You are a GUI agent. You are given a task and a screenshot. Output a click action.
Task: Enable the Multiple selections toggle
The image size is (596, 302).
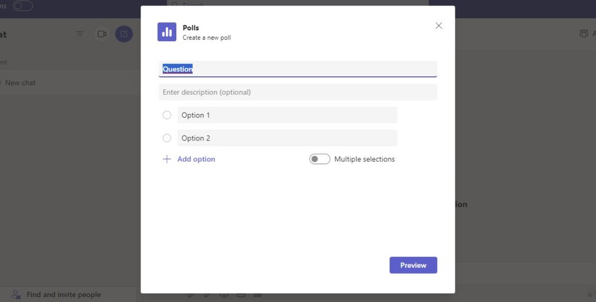pyautogui.click(x=320, y=159)
